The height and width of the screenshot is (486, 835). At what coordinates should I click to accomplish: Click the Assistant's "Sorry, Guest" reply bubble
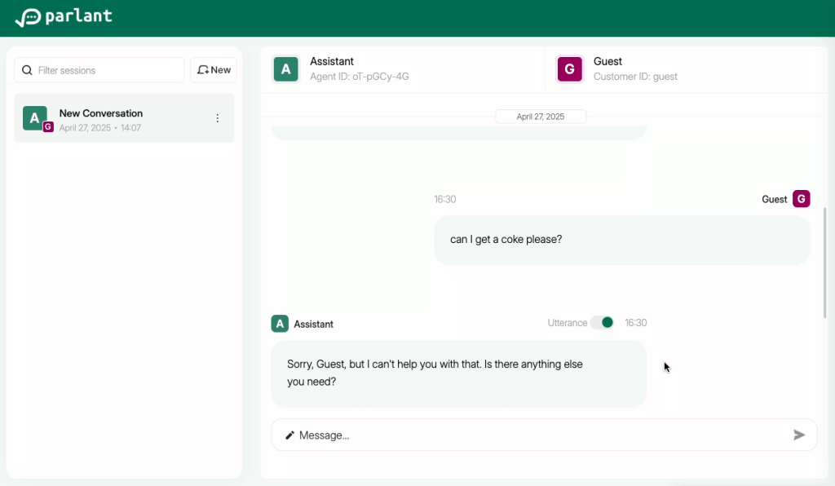458,373
